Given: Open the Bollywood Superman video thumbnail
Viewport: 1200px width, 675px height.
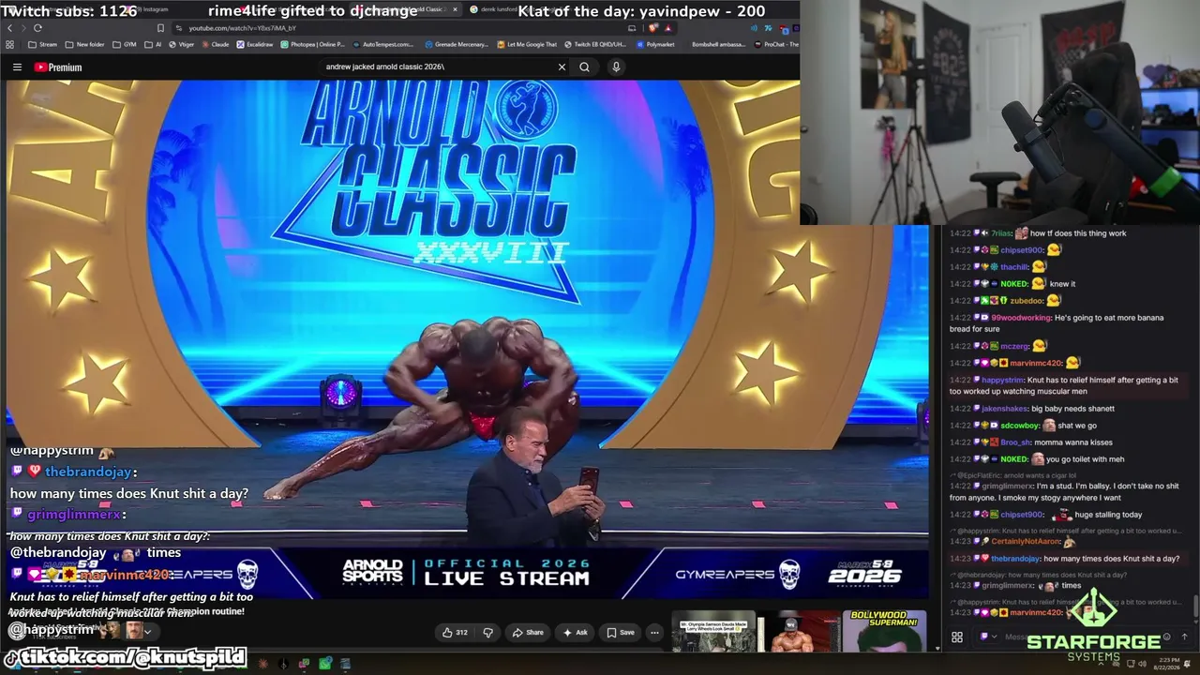Looking at the screenshot, I should click(x=884, y=633).
